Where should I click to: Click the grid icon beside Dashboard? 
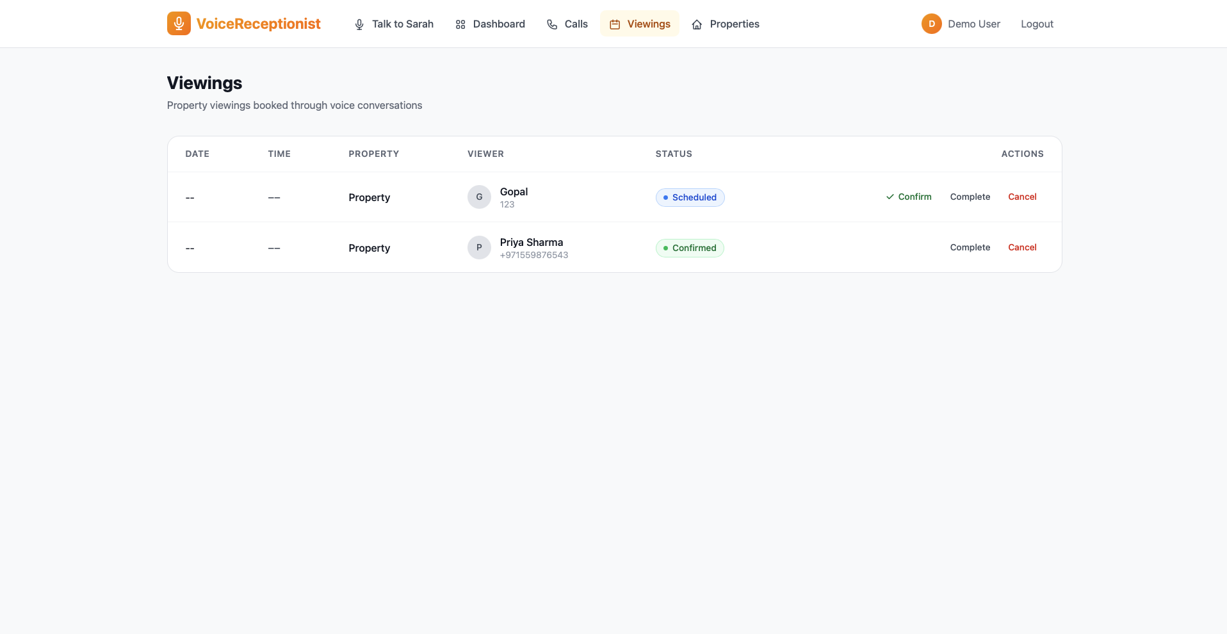pyautogui.click(x=460, y=24)
